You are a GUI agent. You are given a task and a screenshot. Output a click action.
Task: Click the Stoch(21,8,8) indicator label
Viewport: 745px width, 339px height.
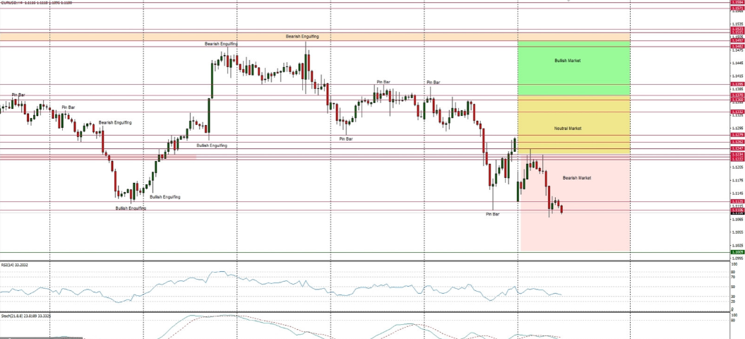[20, 314]
